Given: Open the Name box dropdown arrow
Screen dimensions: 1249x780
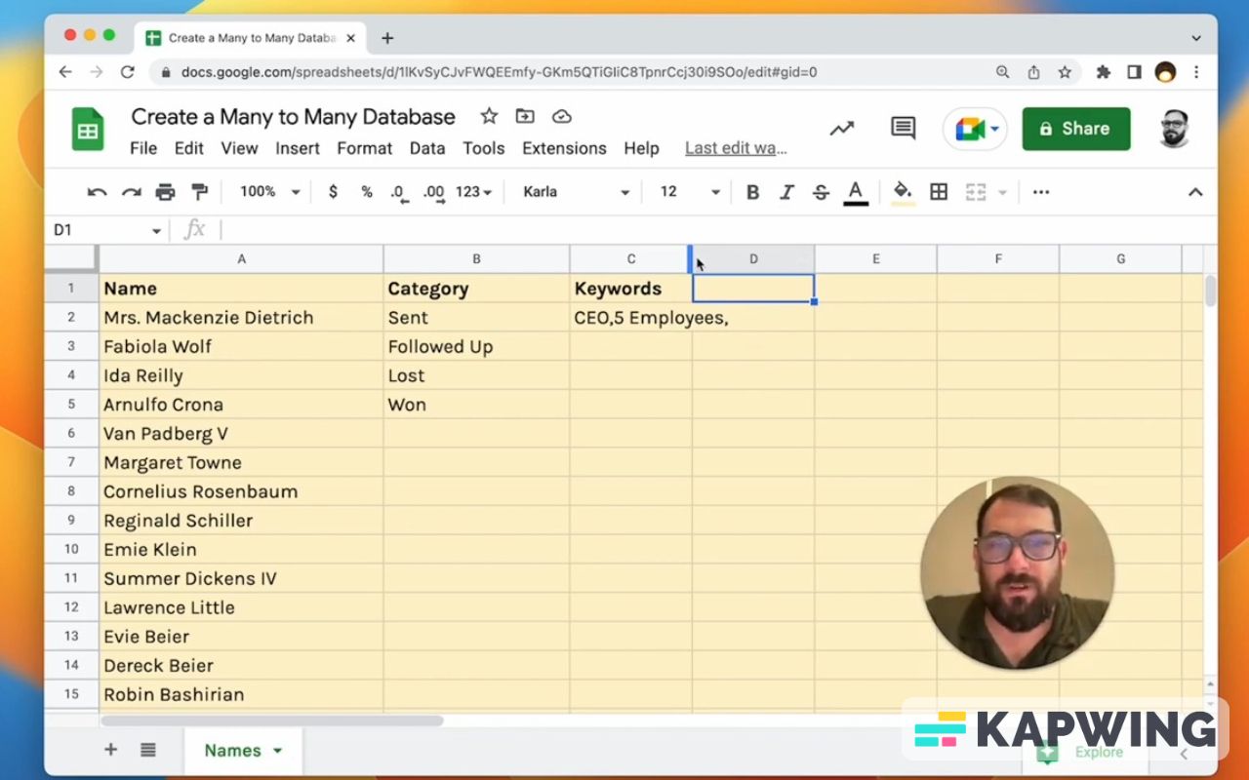Looking at the screenshot, I should tap(156, 231).
